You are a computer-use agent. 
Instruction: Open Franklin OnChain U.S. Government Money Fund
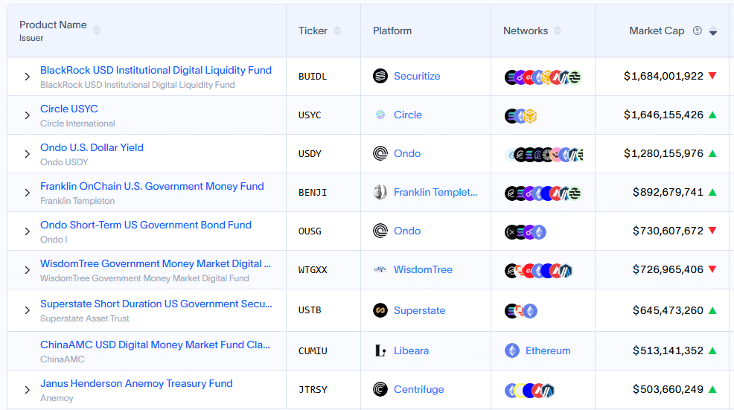pyautogui.click(x=152, y=186)
